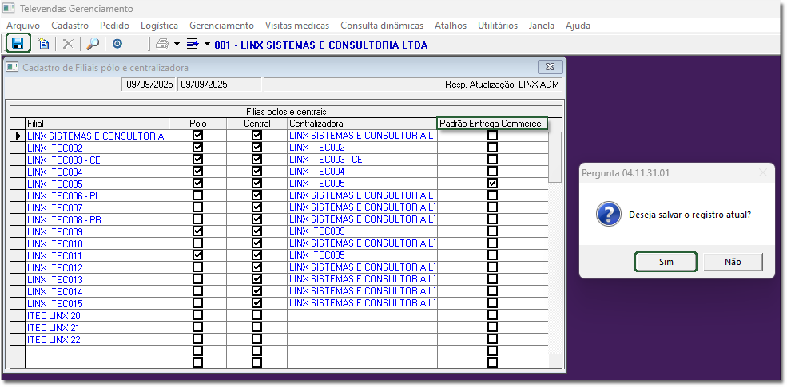The image size is (787, 387).
Task: Click the 001 - LINX SISTEMAS E CONSULTORIA LTDA label
Action: [320, 45]
